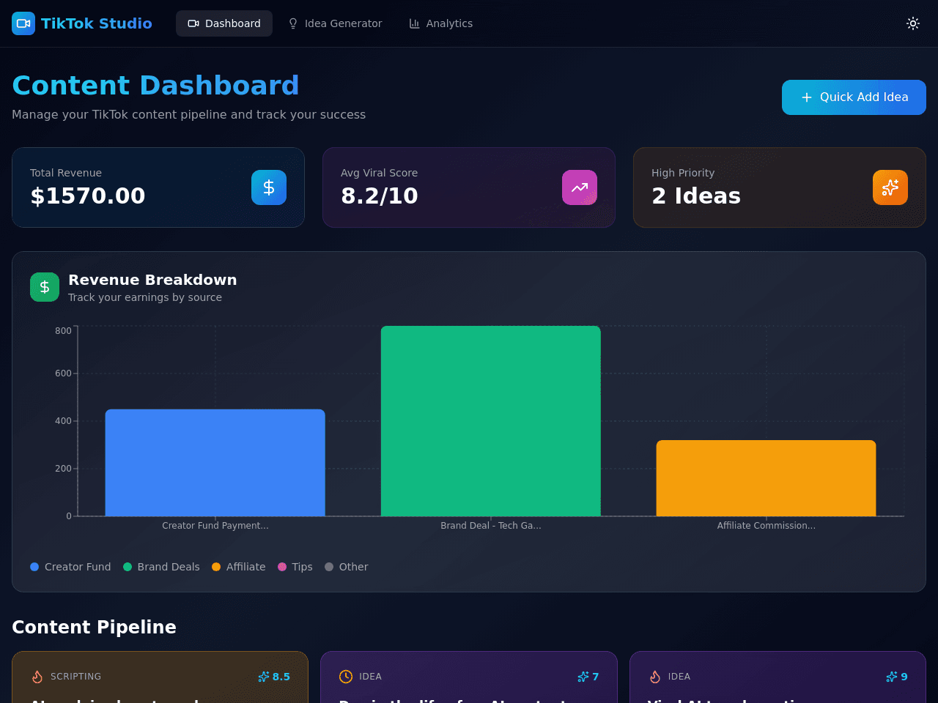The image size is (938, 703).
Task: Click the clock icon on the score-7 IDEA card
Action: tap(346, 677)
